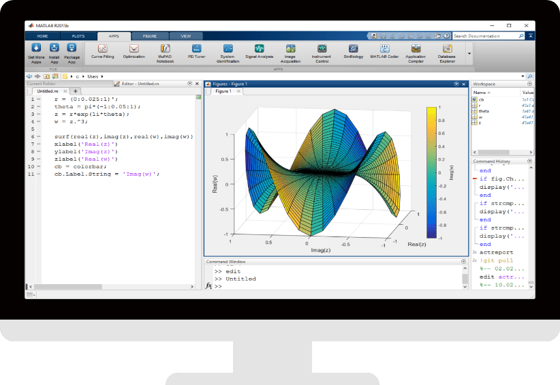Click magnifier in Search Documentation box
The width and height of the screenshot is (560, 385).
click(521, 36)
